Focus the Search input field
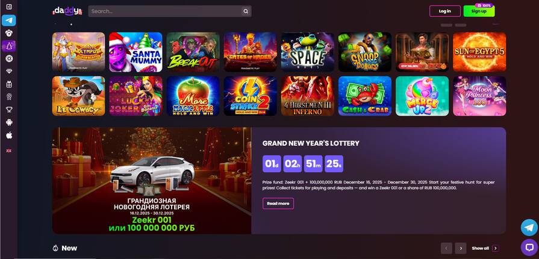Viewport: 539px width, 259px height. [165, 11]
